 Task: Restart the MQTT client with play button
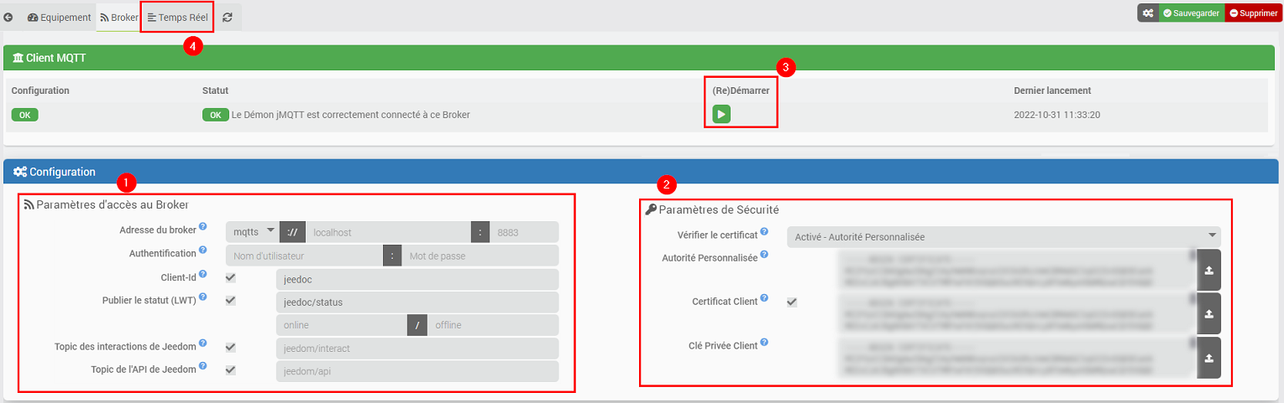point(721,114)
